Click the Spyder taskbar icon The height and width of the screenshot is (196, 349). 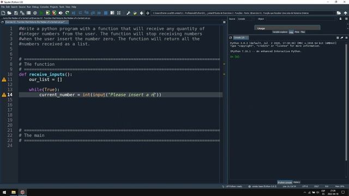[22, 192]
